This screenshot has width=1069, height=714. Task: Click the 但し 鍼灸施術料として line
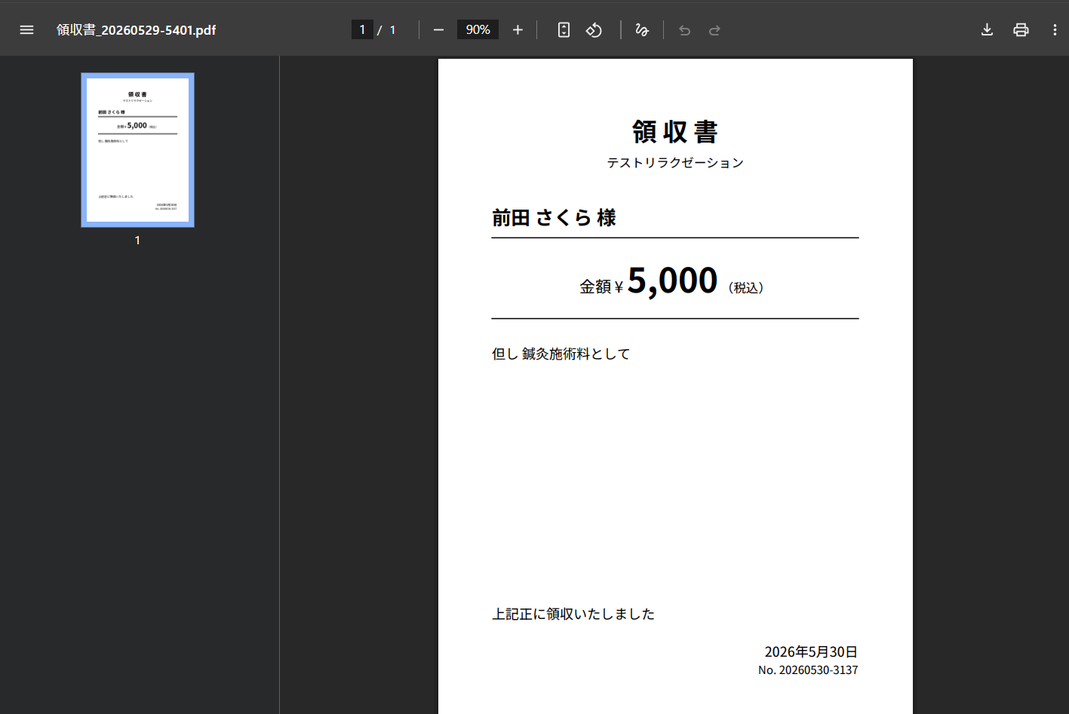tap(561, 354)
